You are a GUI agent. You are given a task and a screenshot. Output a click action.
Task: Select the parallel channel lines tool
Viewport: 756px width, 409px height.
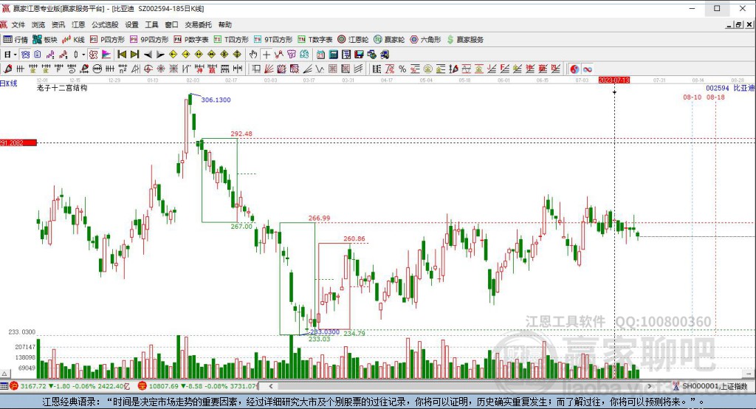coord(358,69)
